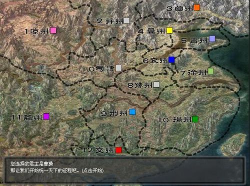Select the province label 11益州
The height and width of the screenshot is (186, 250).
26,117
